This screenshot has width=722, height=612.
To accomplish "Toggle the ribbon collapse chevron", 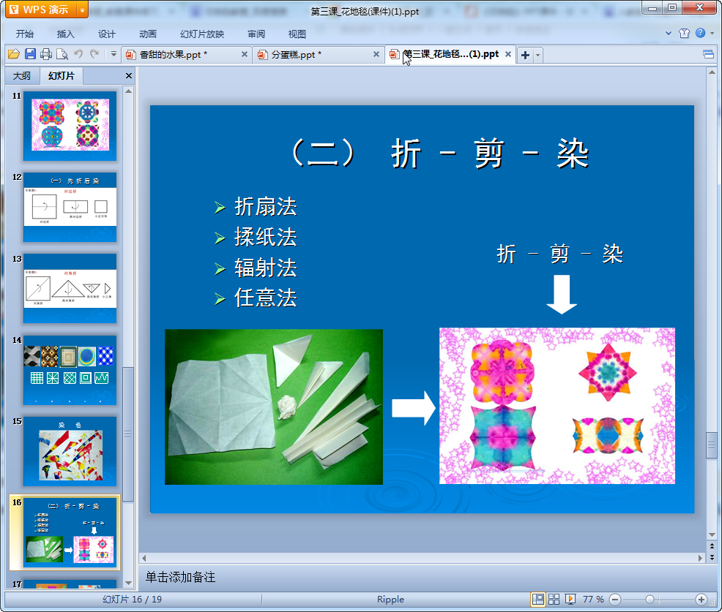I will pyautogui.click(x=669, y=33).
